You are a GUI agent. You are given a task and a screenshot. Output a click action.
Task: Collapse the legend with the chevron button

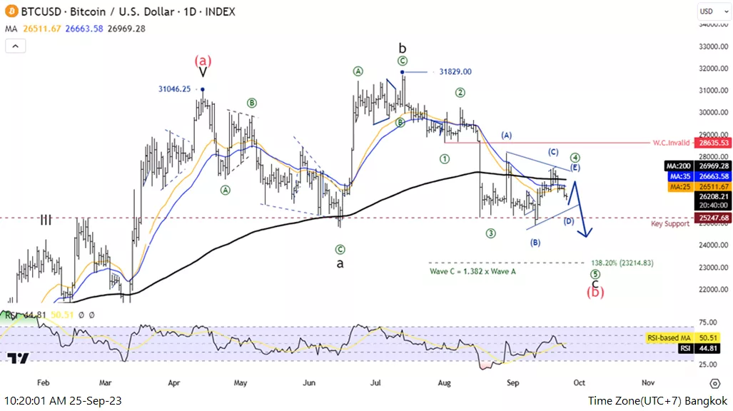(x=16, y=46)
